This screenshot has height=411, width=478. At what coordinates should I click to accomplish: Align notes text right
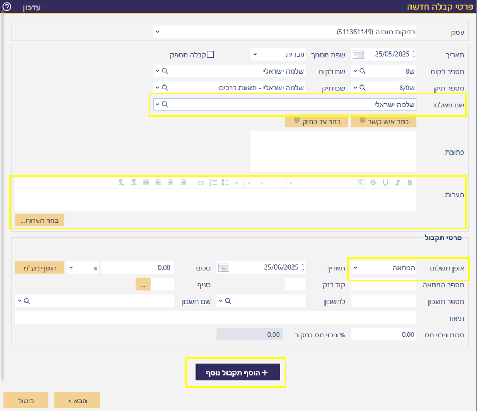(x=183, y=183)
